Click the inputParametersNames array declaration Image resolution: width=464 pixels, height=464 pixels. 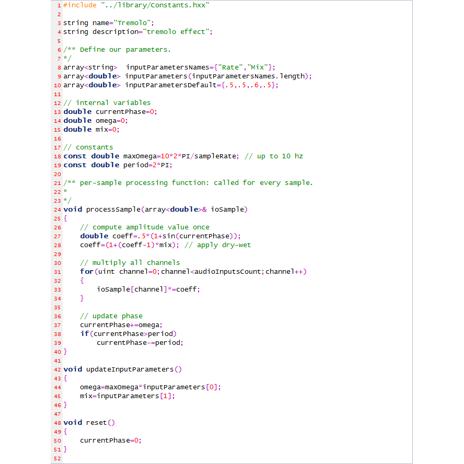(169, 67)
